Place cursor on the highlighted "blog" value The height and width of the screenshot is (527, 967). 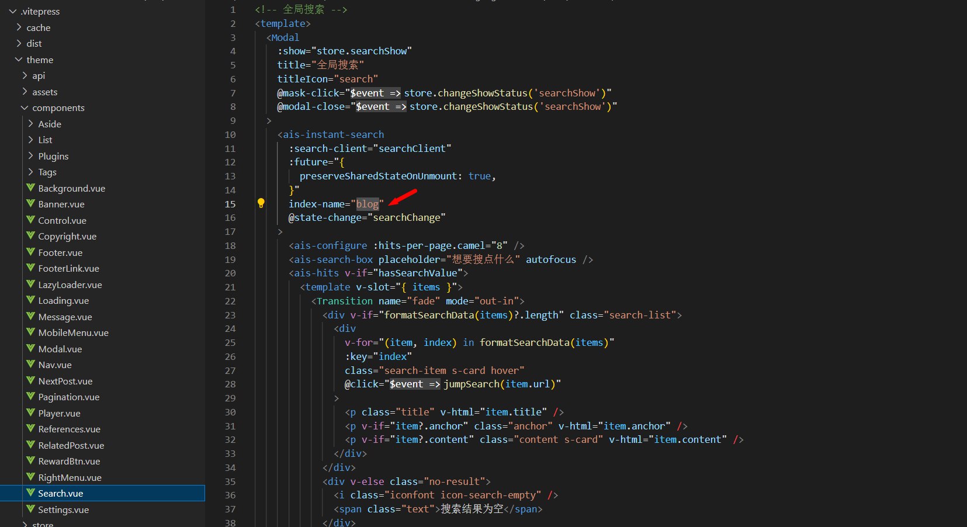point(368,204)
